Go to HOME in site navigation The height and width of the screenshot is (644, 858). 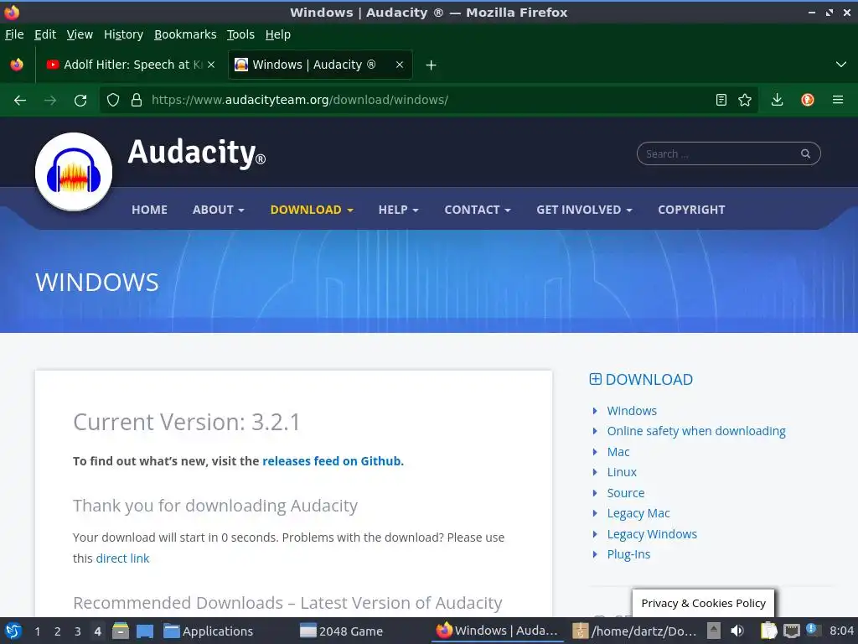[149, 210]
